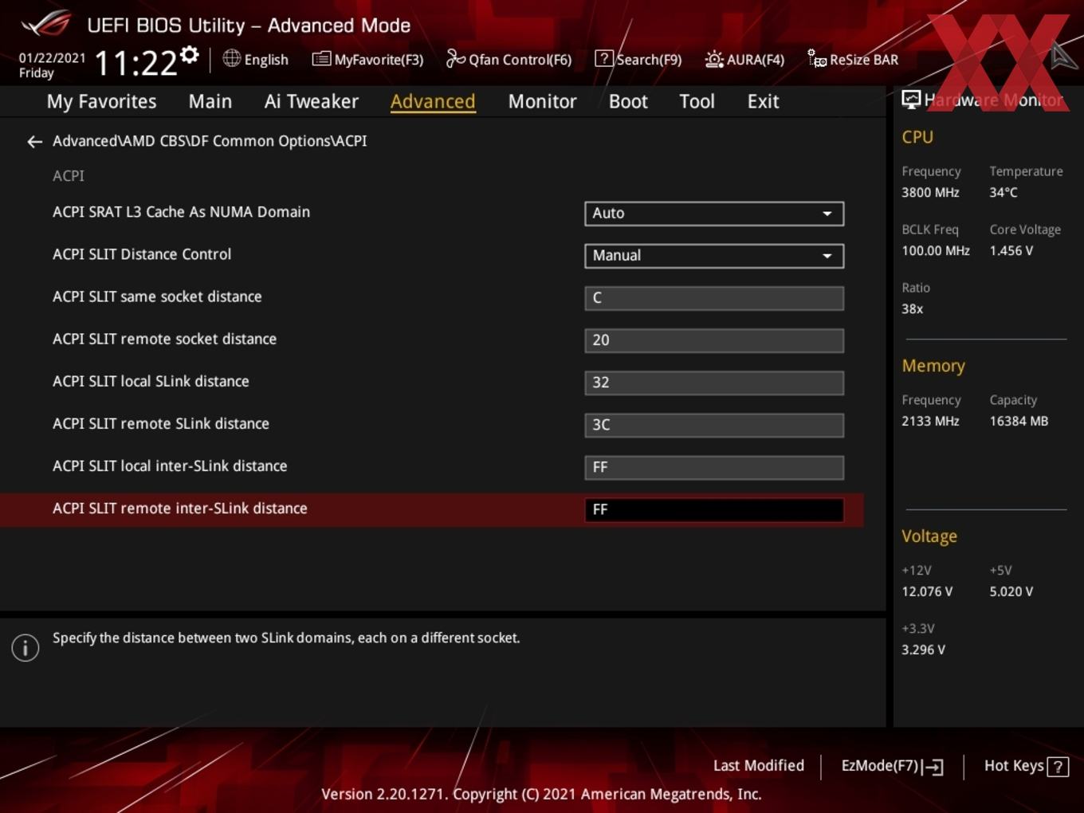Viewport: 1084px width, 813px height.
Task: Click the Search question mark icon
Action: pos(604,58)
